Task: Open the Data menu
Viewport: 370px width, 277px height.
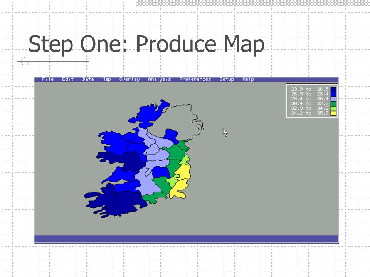Action: click(88, 79)
